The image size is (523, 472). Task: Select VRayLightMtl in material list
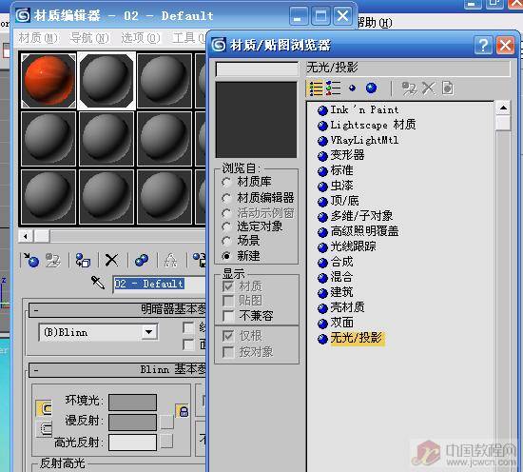pyautogui.click(x=364, y=140)
